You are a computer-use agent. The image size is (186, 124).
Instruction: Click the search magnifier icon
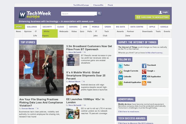coord(99,14)
